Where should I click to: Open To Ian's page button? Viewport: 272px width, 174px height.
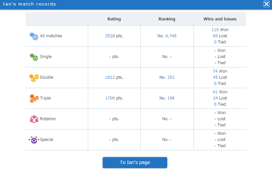click(135, 163)
